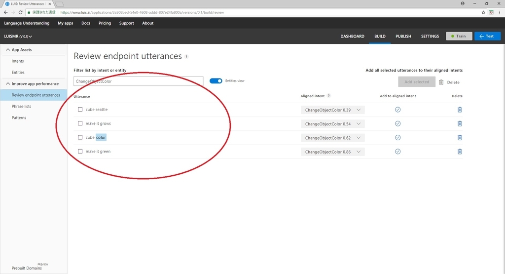The width and height of the screenshot is (505, 274).
Task: Go back in browser history
Action: click(6, 12)
